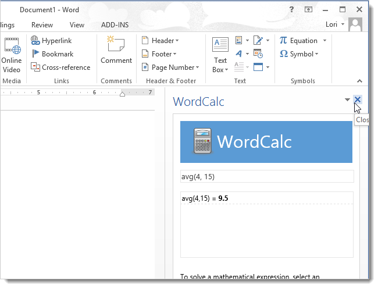Insert Date and Time
The width and height of the screenshot is (378, 288).
coord(258,54)
